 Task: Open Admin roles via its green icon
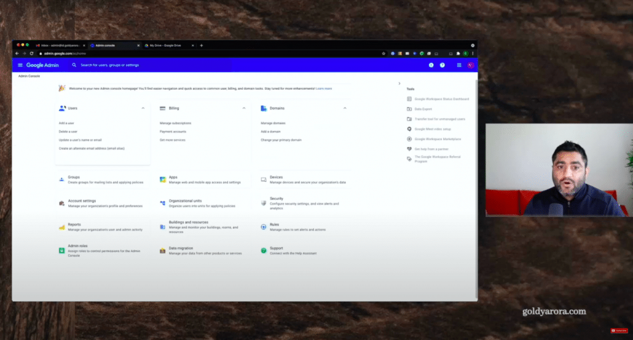tap(61, 250)
